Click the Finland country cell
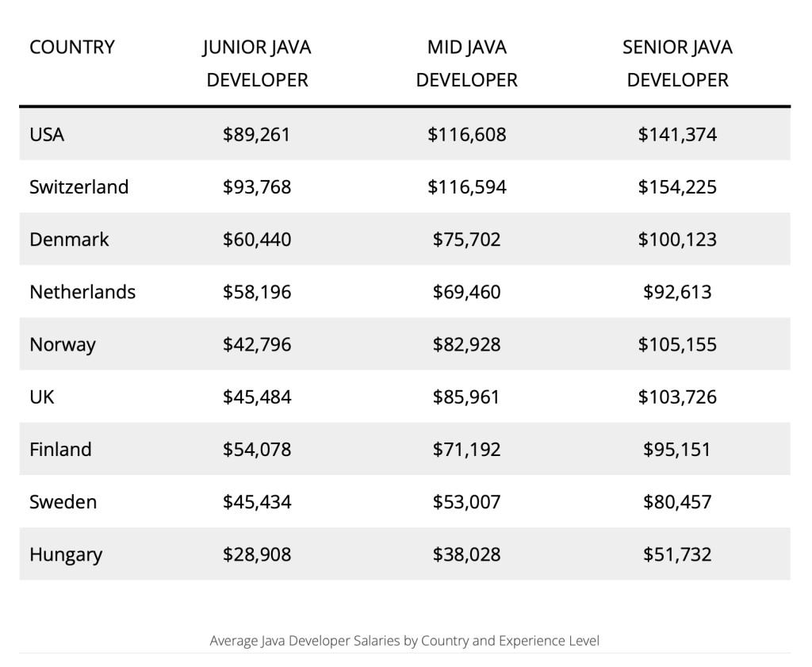 [60, 450]
